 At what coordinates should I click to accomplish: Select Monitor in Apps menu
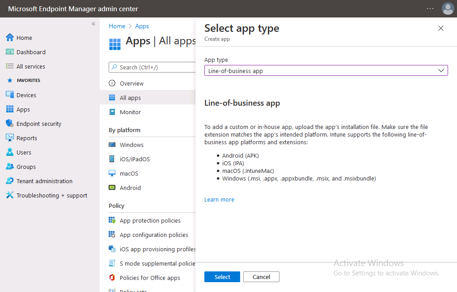coord(130,112)
